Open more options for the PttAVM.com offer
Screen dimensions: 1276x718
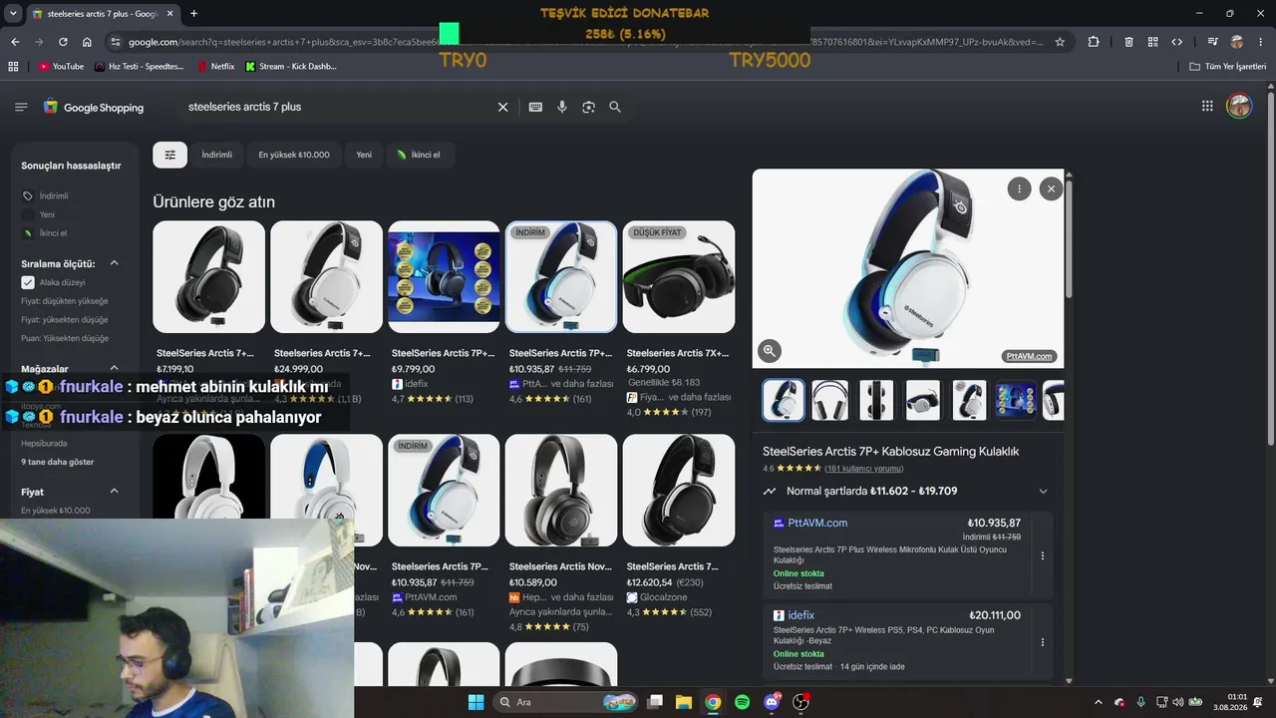click(x=1043, y=556)
